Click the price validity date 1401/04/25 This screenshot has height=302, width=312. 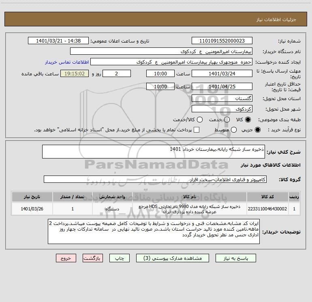point(222,86)
